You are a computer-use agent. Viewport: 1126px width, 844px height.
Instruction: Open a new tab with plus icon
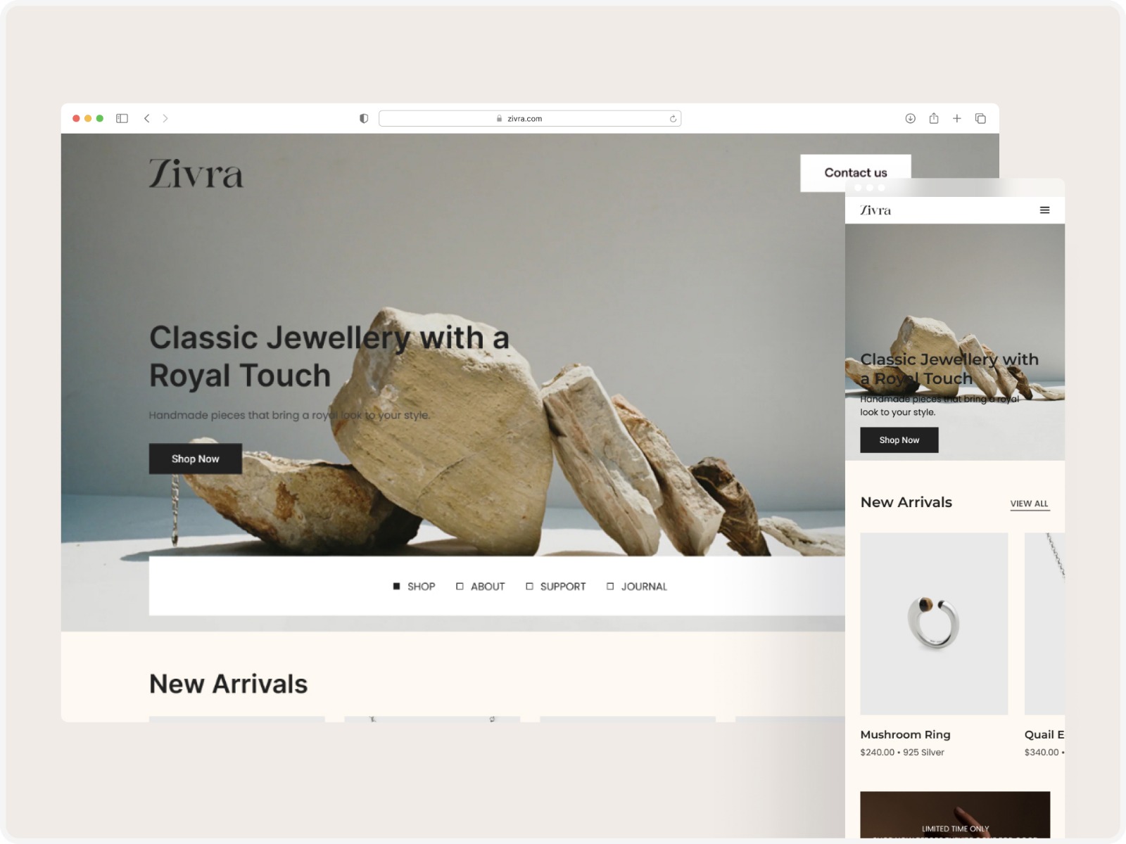pos(957,118)
